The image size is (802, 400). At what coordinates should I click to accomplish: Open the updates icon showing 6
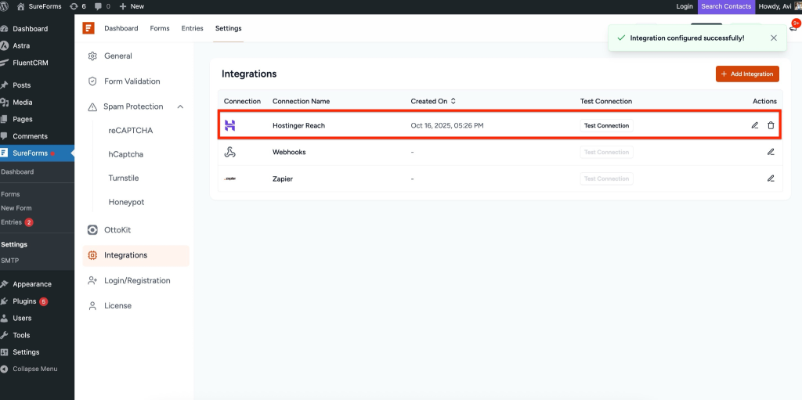coord(78,6)
